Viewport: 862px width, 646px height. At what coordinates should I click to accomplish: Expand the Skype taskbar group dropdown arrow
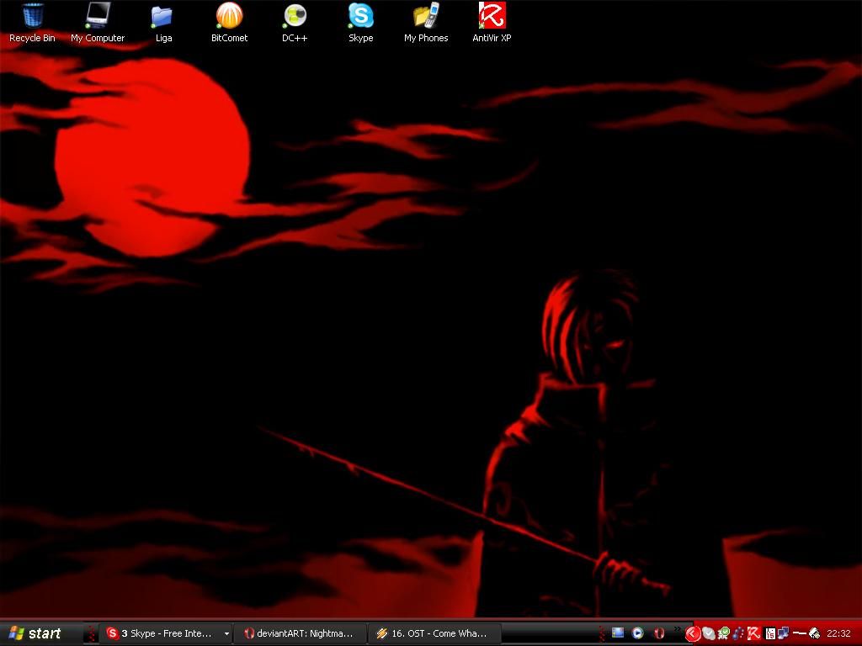tap(226, 633)
